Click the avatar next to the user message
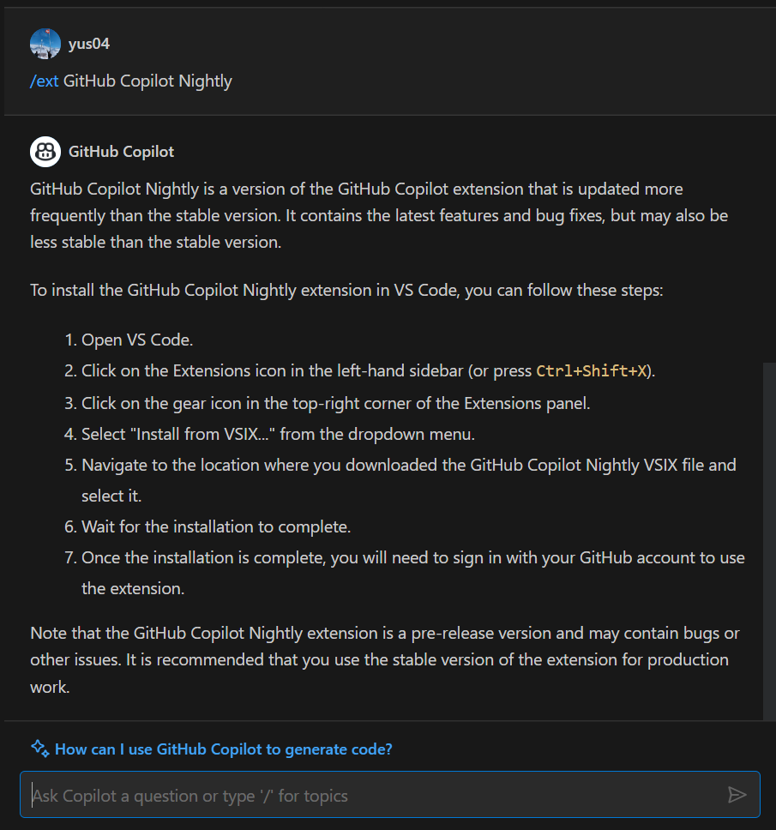The width and height of the screenshot is (776, 830). (45, 43)
